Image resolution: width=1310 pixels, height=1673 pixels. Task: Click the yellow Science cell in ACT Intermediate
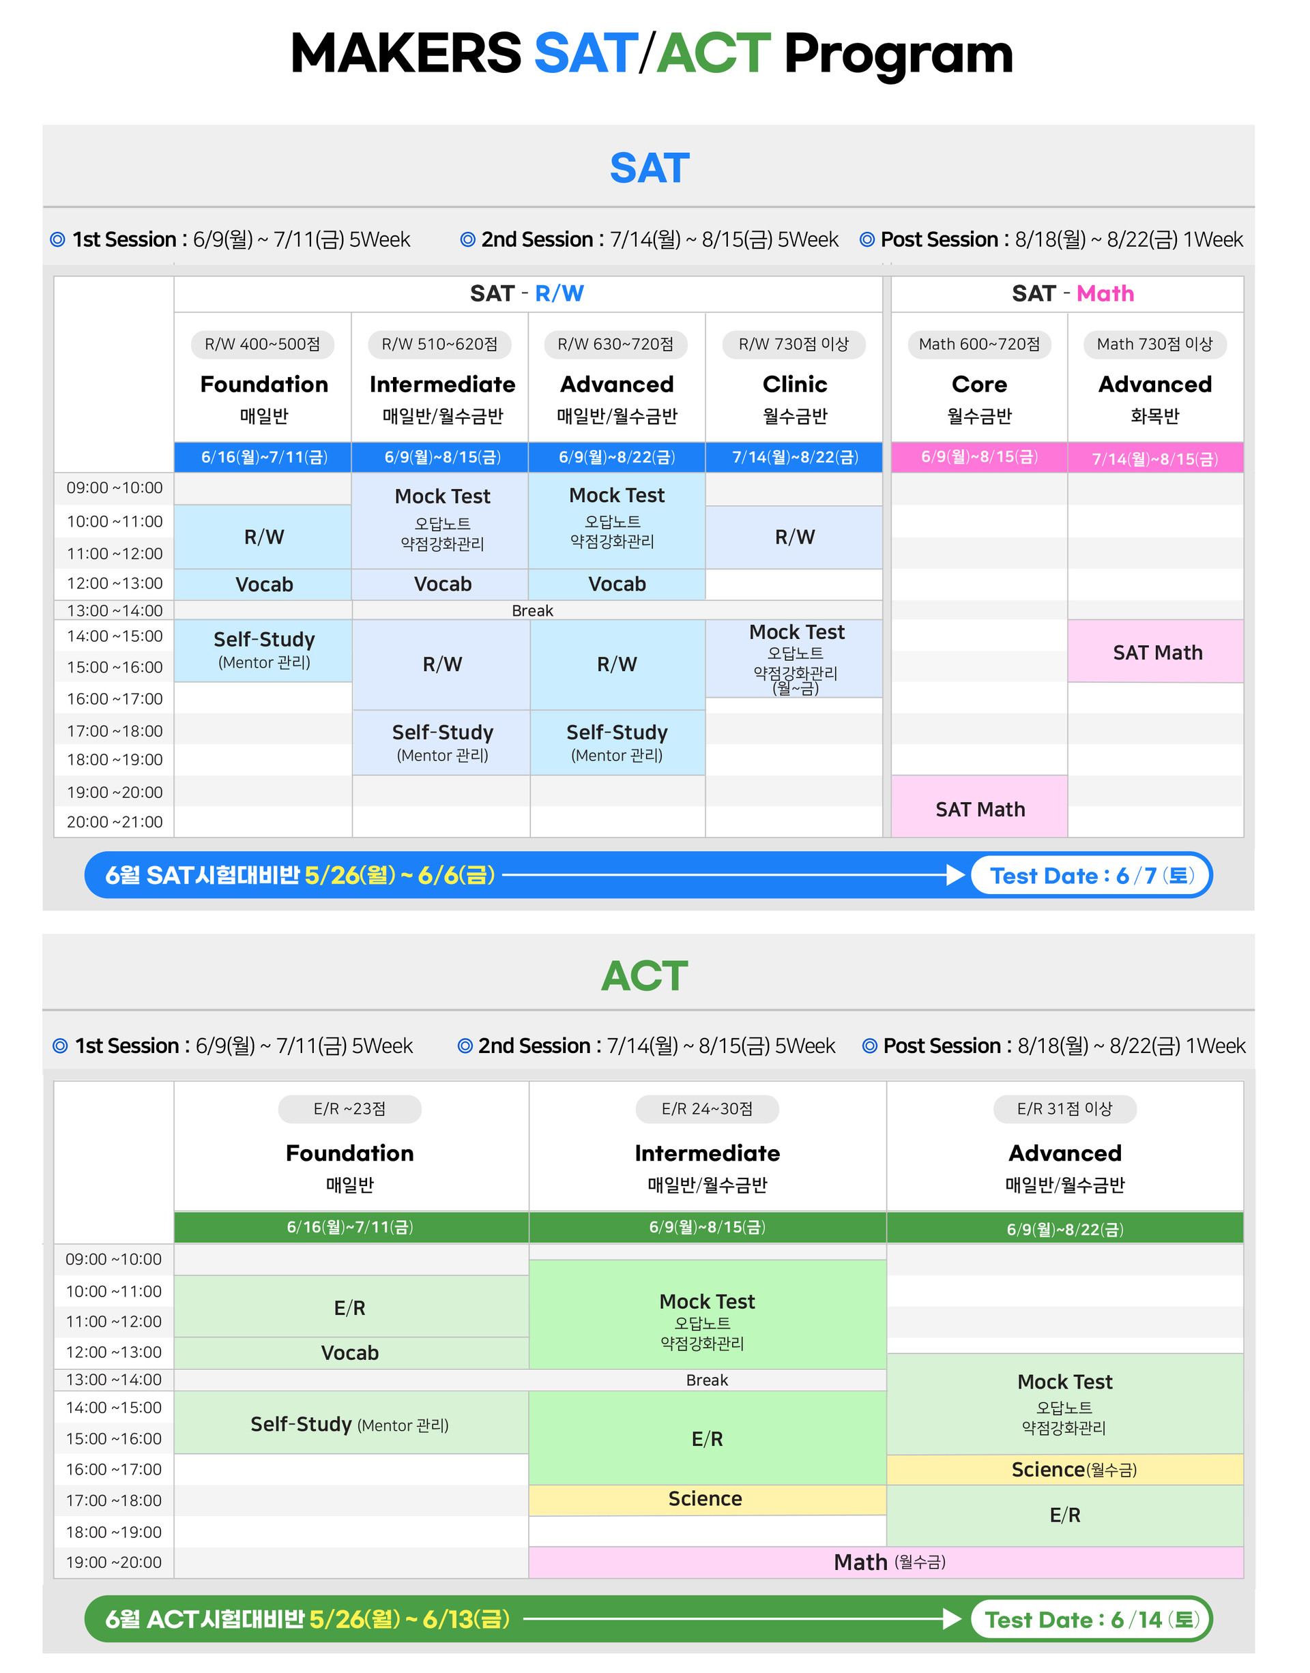pyautogui.click(x=707, y=1499)
